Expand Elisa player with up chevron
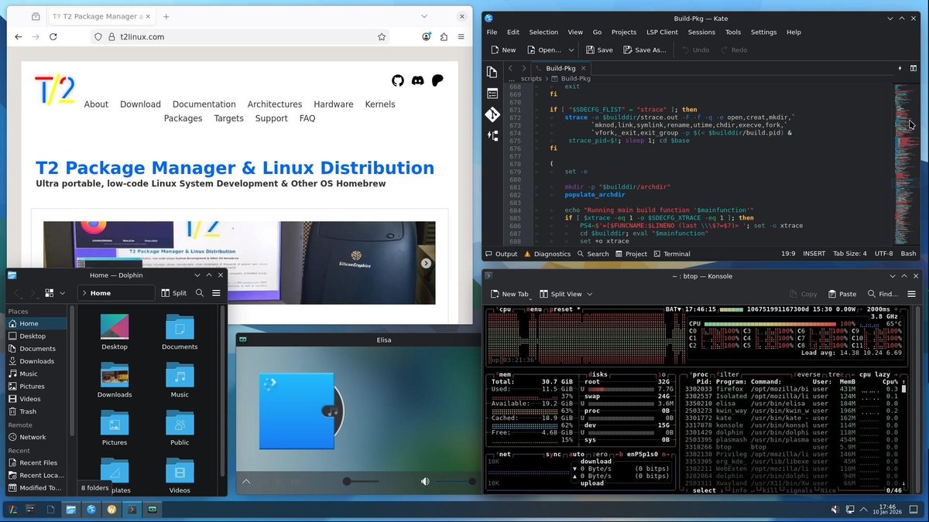 tap(246, 481)
